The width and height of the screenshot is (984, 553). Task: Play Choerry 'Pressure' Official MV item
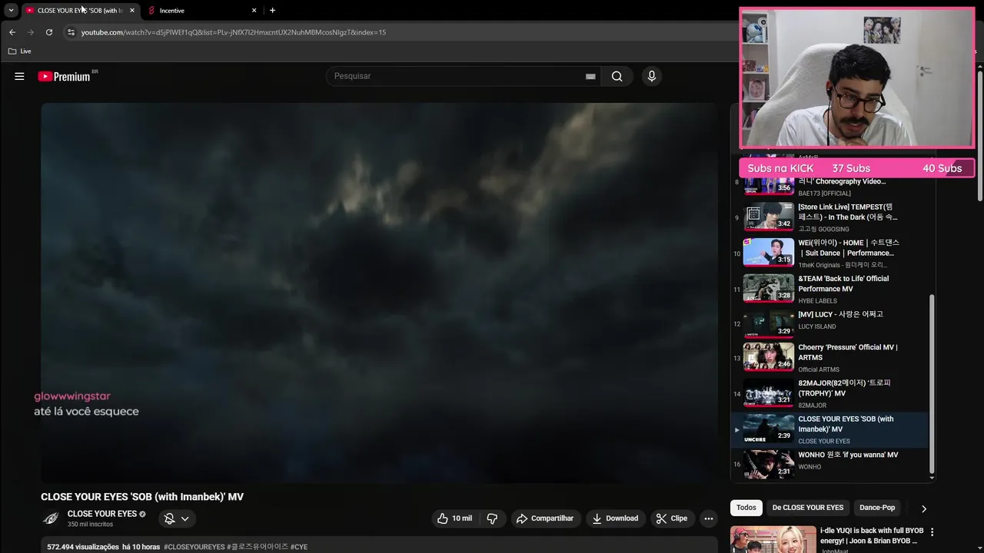point(830,358)
